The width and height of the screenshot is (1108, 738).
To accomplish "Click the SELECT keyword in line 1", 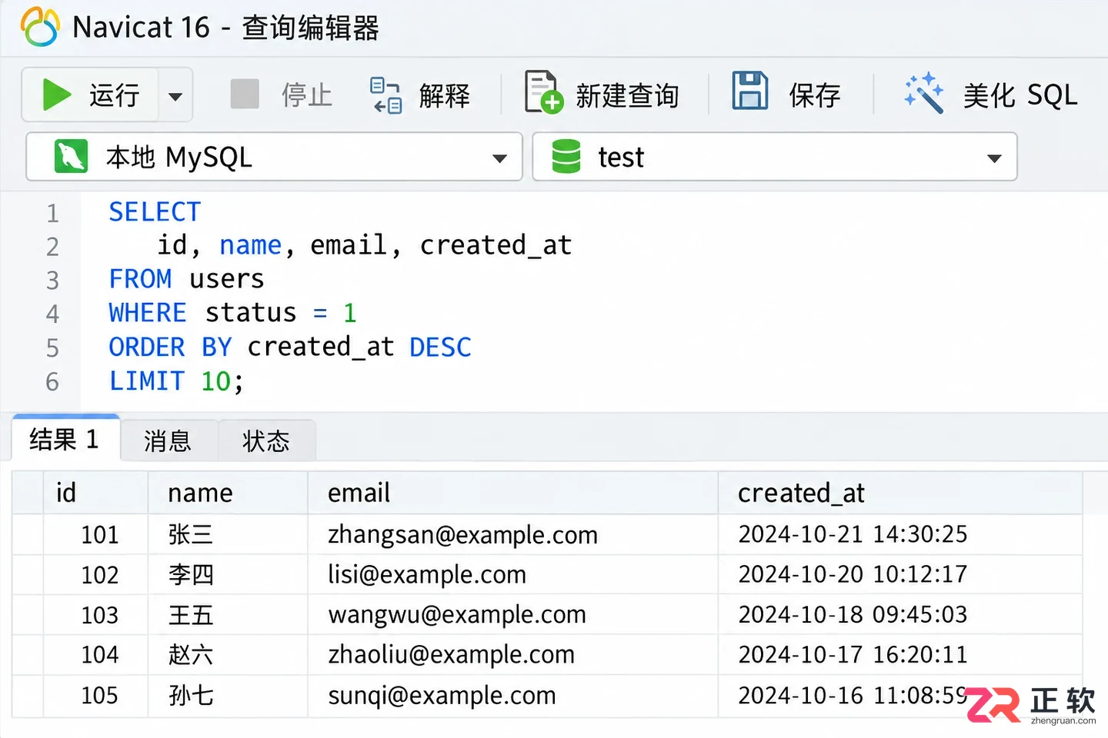I will coord(155,211).
